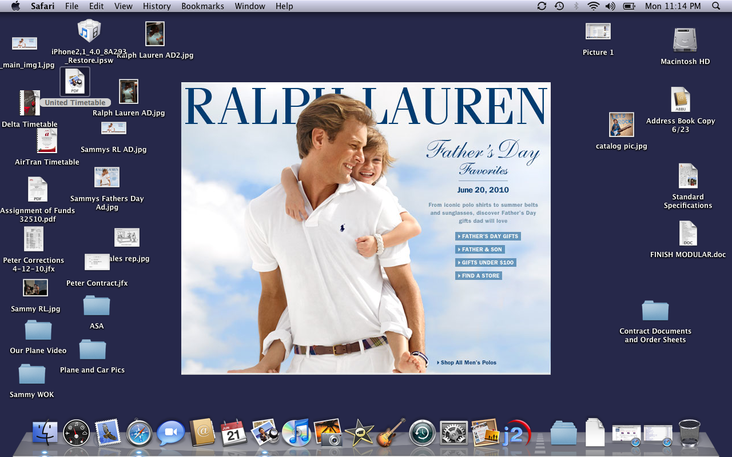Select the United Timetable PDF icon
732x457 pixels.
point(75,82)
